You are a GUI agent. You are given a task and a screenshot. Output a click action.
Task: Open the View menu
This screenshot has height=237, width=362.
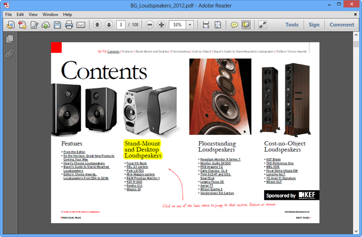(33, 14)
